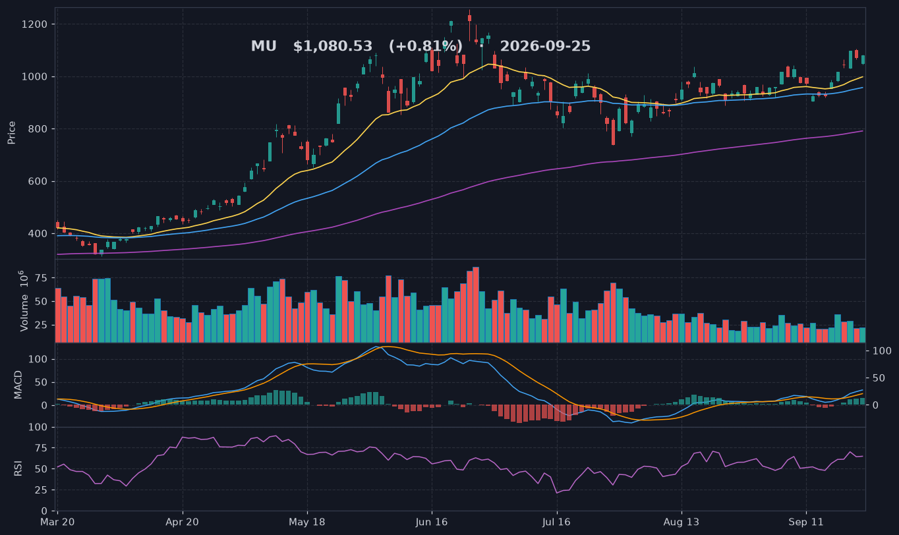The width and height of the screenshot is (899, 535).
Task: Click the 50 tick on the Volume axis
Action: coord(41,302)
